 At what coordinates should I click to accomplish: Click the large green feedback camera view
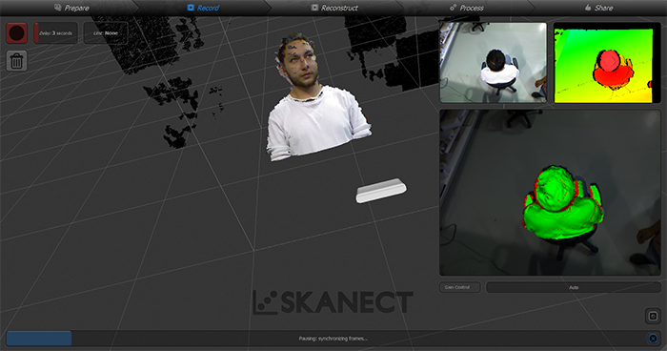[550, 193]
